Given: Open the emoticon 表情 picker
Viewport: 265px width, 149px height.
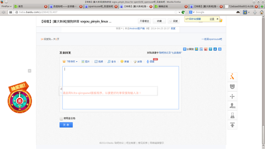Looking at the screenshot, I should (x=125, y=62).
